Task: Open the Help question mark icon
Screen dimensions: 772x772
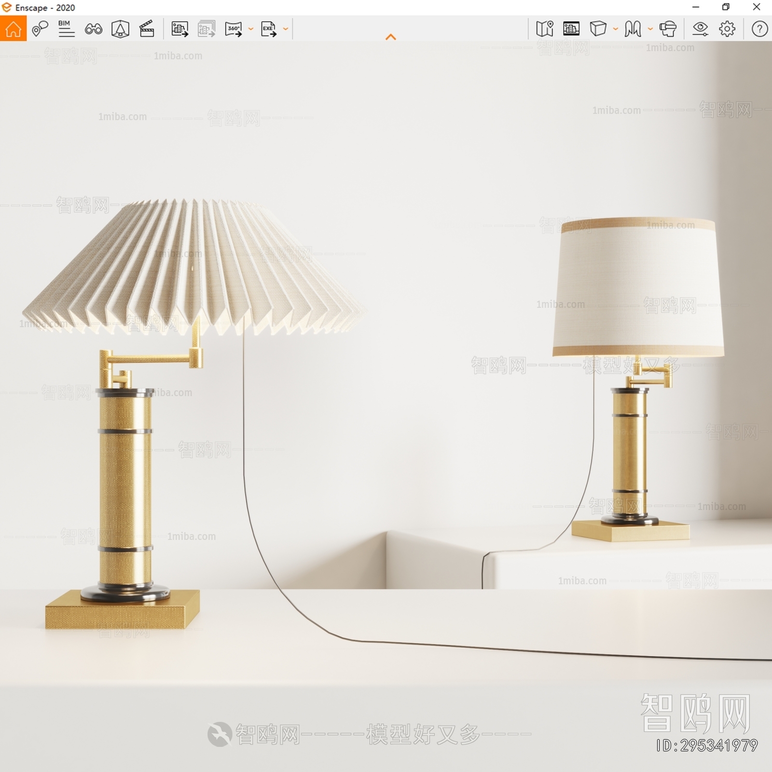Action: [x=759, y=29]
